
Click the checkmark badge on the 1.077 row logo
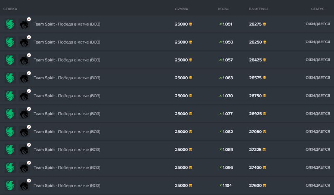click(x=29, y=109)
